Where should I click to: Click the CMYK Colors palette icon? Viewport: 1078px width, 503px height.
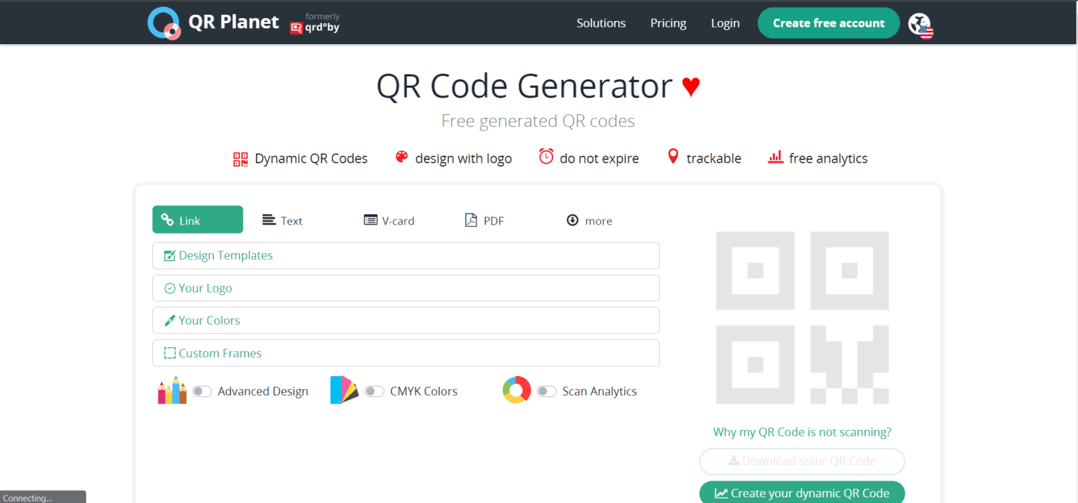coord(343,390)
